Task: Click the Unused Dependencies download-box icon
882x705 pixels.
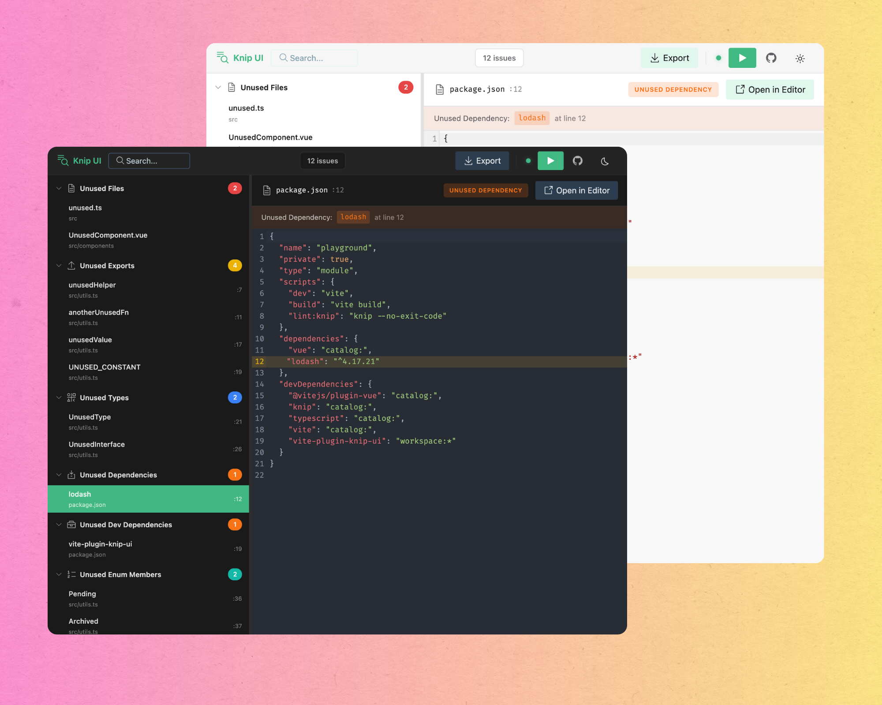Action: tap(71, 475)
